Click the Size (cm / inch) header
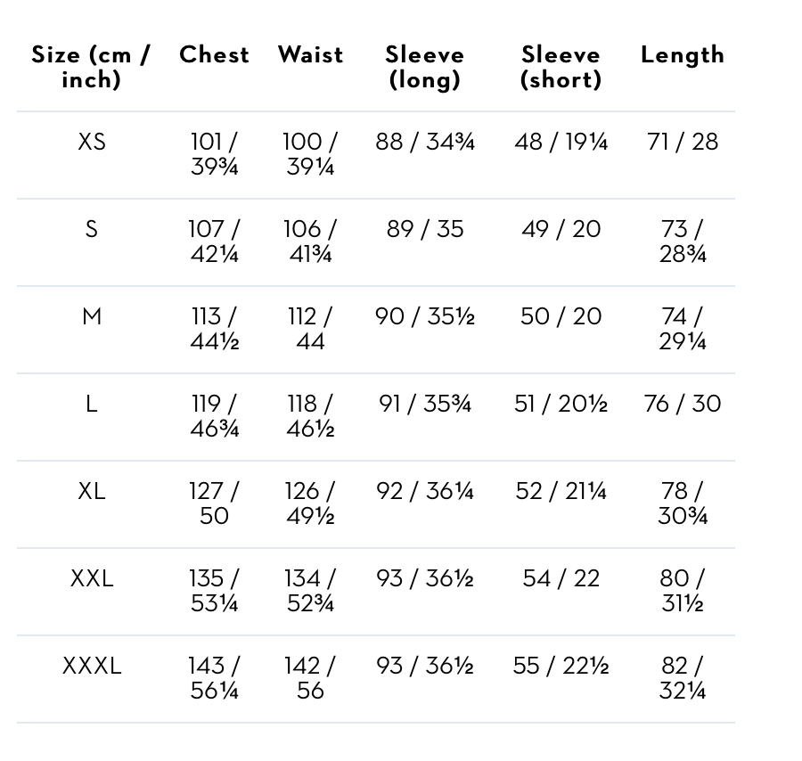 [91, 67]
